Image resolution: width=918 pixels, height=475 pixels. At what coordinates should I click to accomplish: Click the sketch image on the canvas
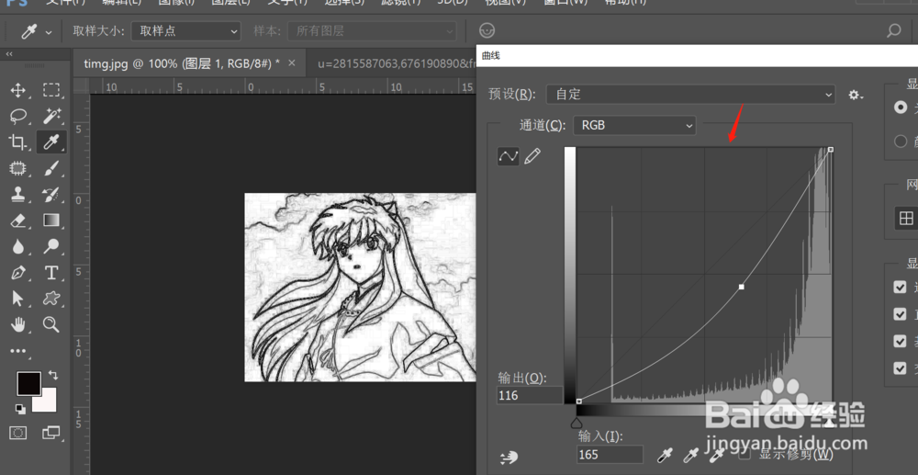pos(360,288)
